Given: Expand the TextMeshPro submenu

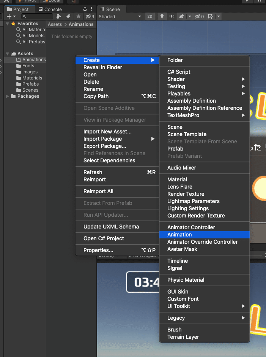Looking at the screenshot, I should click(205, 116).
